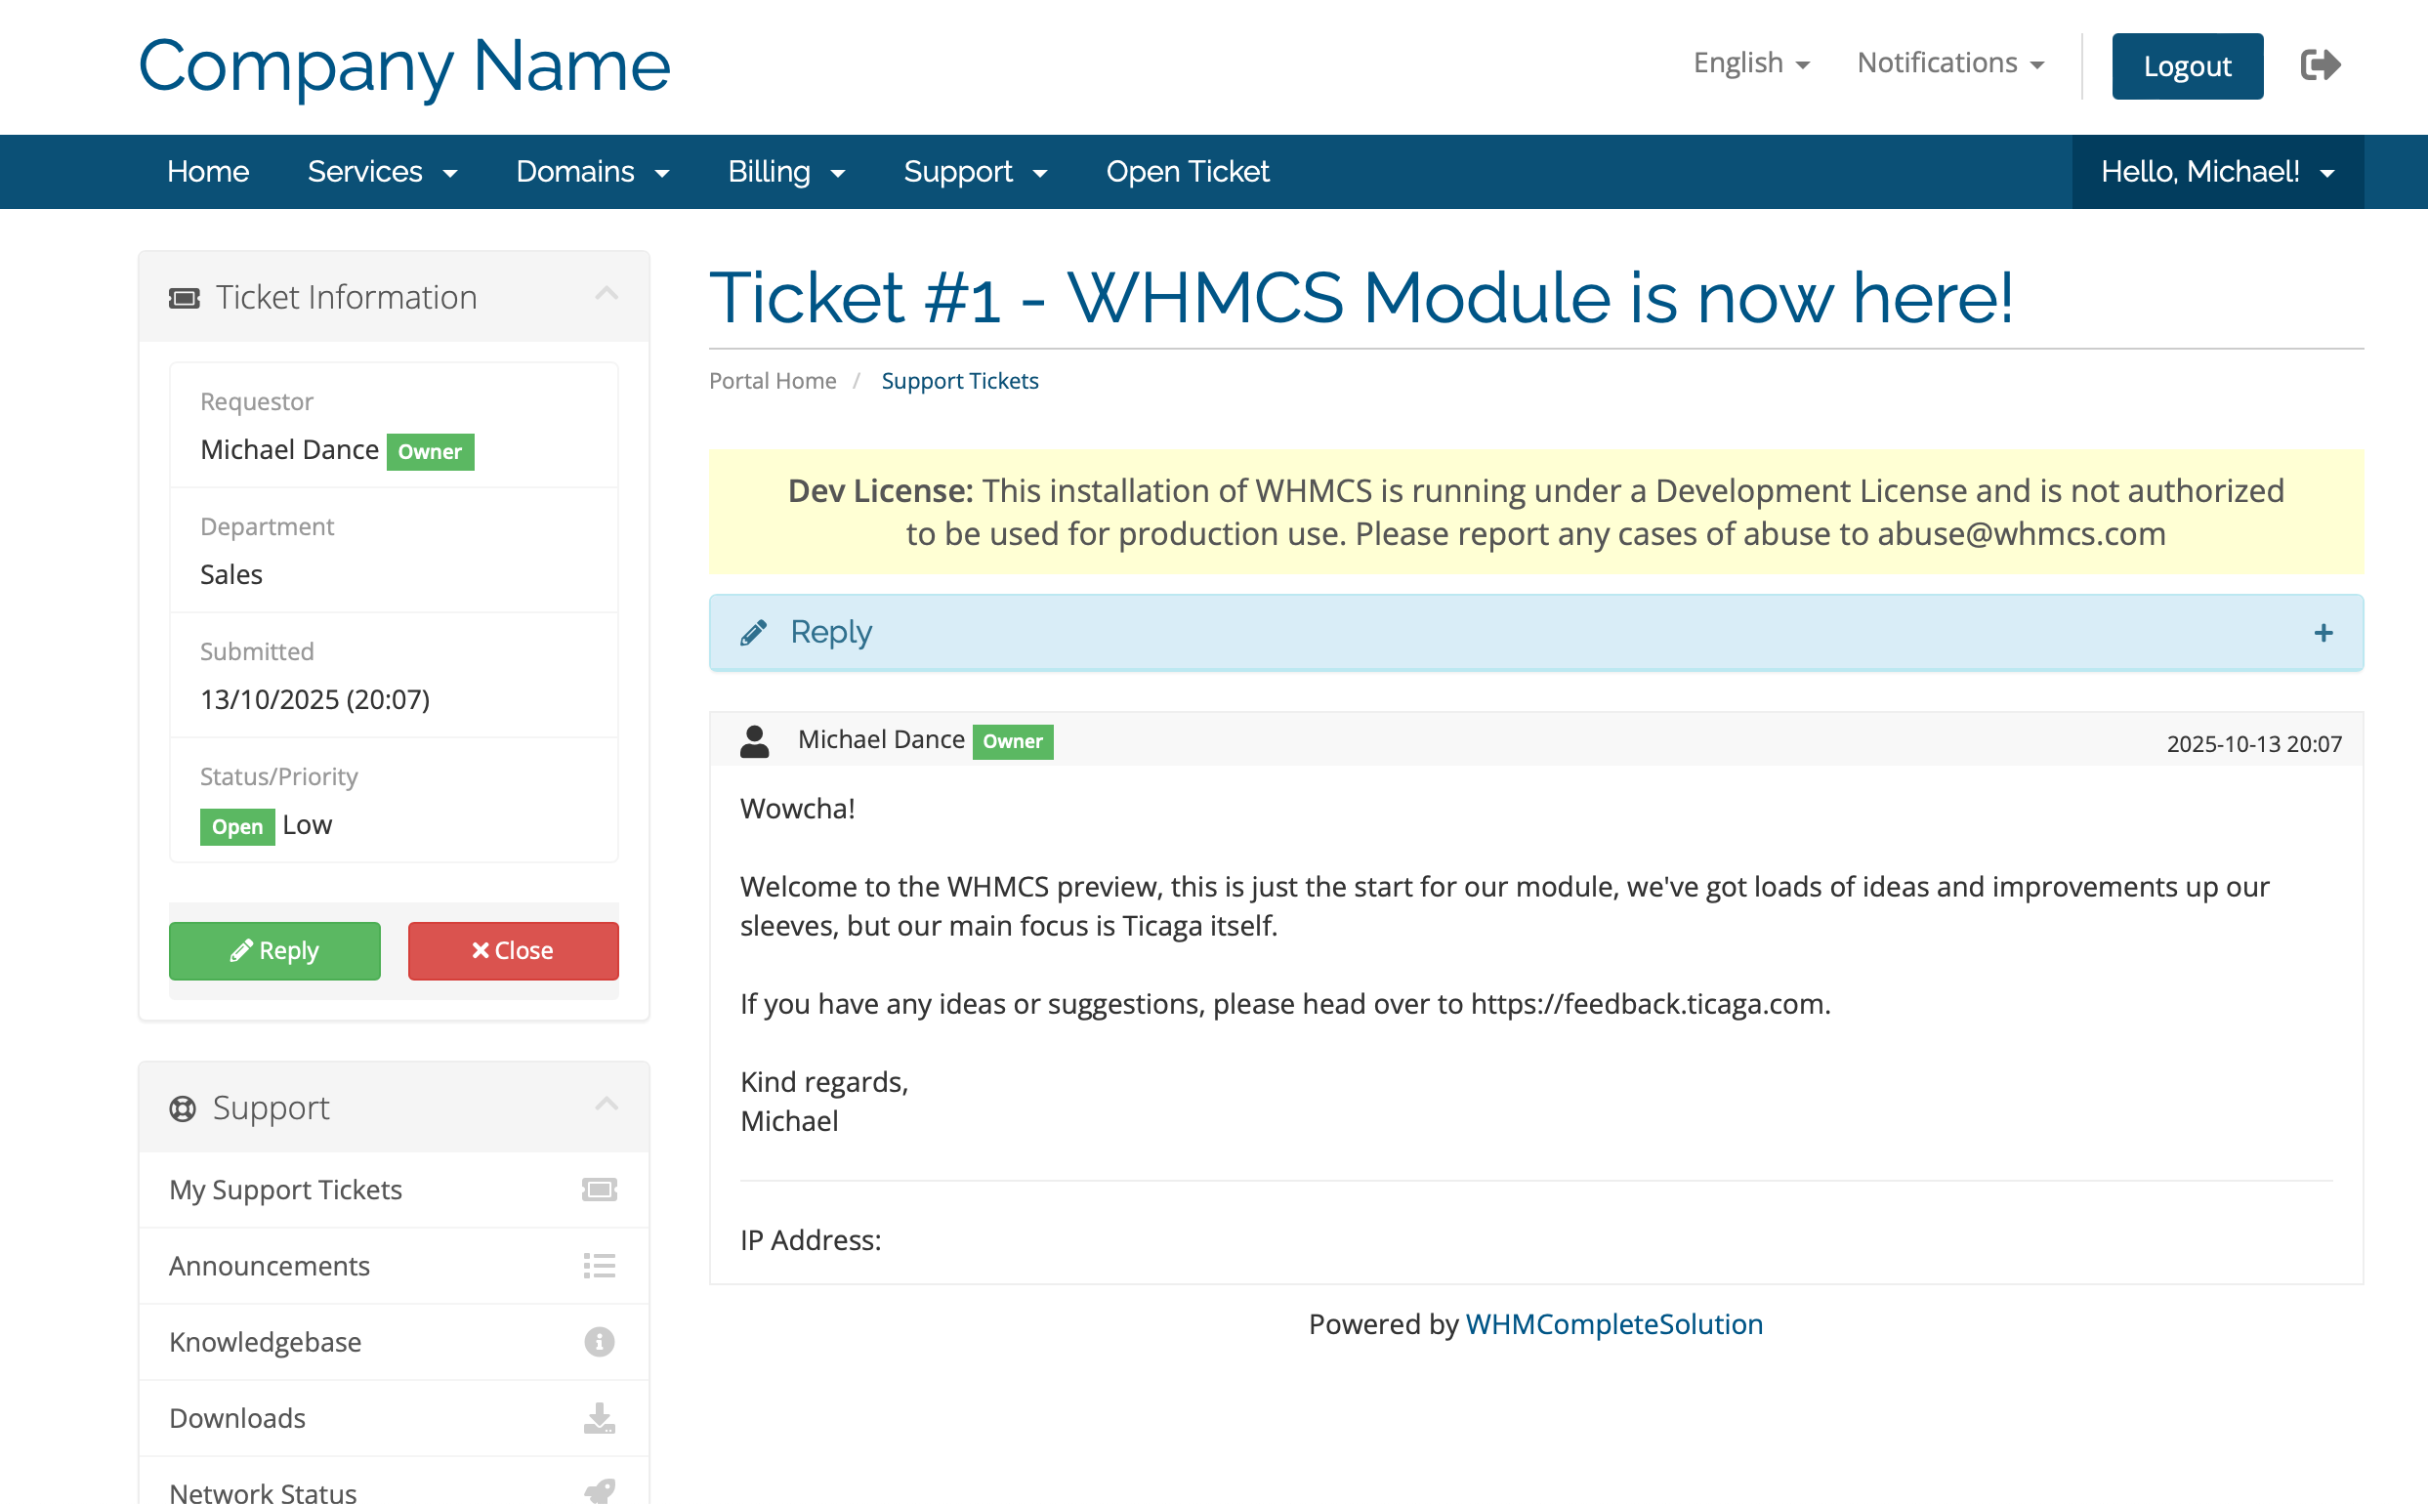This screenshot has height=1504, width=2428.
Task: Open the Hello, Michael! account menu
Action: pyautogui.click(x=2217, y=172)
